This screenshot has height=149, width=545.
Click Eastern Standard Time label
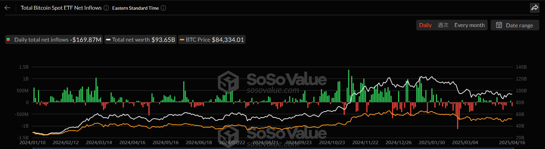click(135, 8)
